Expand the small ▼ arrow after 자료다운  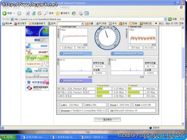point(156,24)
